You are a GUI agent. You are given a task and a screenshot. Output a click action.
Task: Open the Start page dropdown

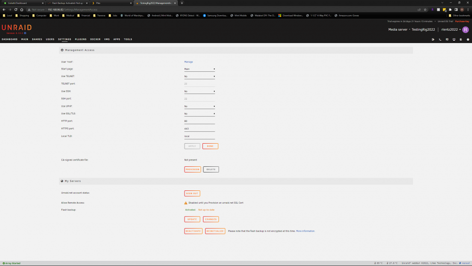(199, 69)
